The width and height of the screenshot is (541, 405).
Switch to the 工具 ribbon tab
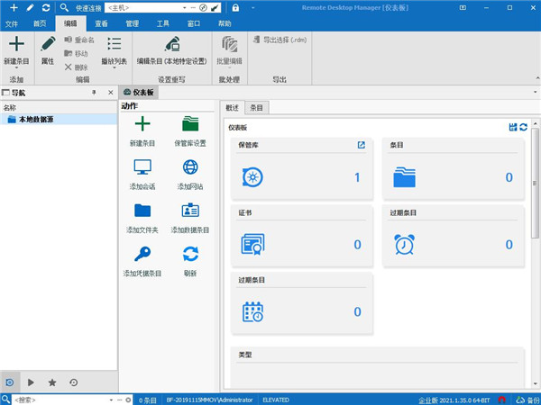pyautogui.click(x=163, y=23)
